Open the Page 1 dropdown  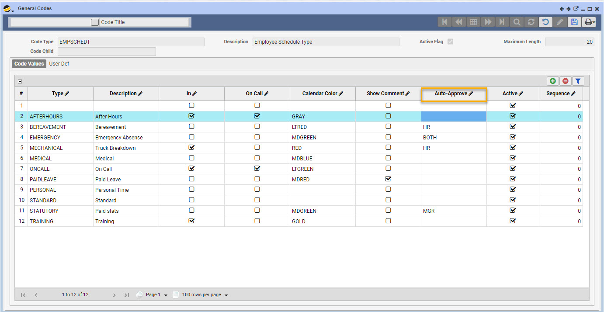click(166, 295)
